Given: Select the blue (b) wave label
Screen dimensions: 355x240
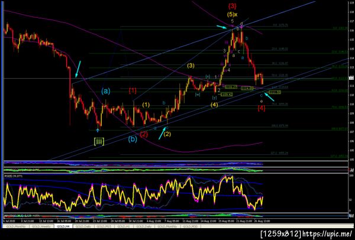Looking at the screenshot, I should coord(133,140).
